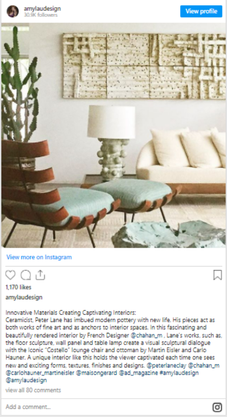The image size is (227, 417).
Task: Click the amylaudesign profile avatar
Action: 13,11
